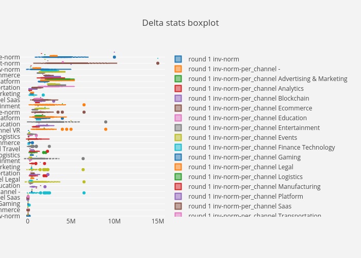The height and width of the screenshot is (258, 361).
Task: Click the purple Blockchain legend swatch
Action: click(178, 98)
